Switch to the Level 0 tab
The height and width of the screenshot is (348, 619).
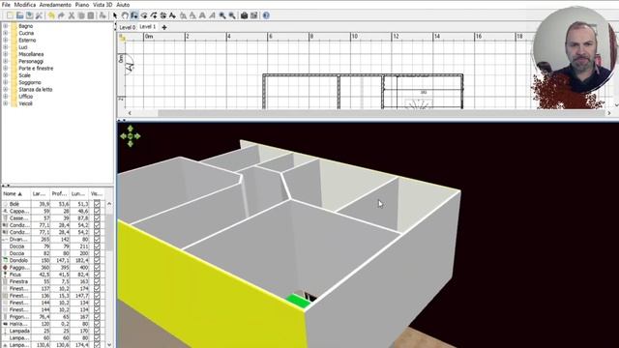coord(128,27)
